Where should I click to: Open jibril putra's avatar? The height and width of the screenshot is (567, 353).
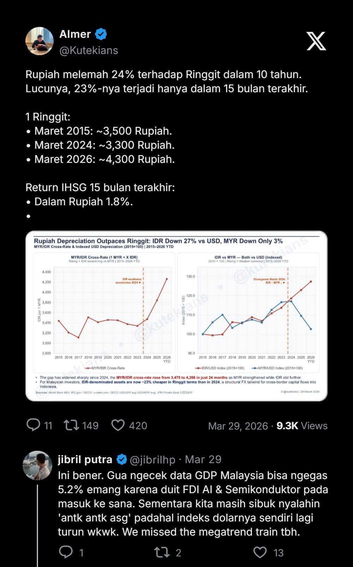point(37,465)
